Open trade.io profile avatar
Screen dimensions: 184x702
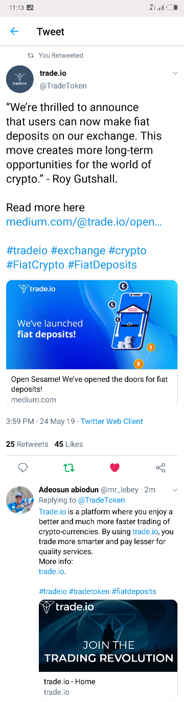[19, 79]
